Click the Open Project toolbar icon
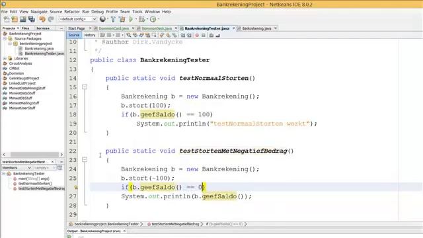This screenshot has width=423, height=238. click(x=23, y=19)
